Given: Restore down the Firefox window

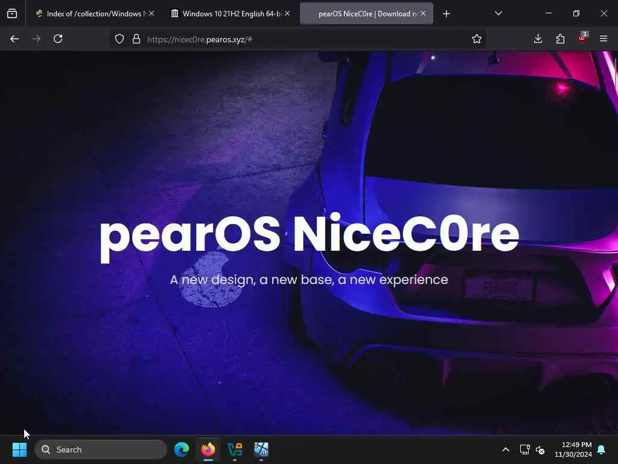Looking at the screenshot, I should [576, 13].
